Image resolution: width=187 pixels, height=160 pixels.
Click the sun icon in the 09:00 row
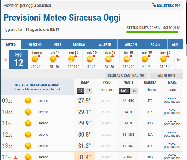[x=28, y=101]
